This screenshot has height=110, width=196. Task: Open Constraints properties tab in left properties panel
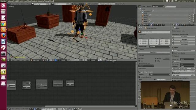point(153,25)
